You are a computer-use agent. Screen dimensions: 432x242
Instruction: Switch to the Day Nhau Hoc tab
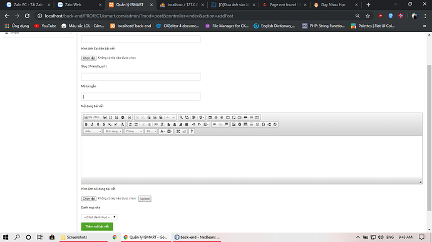coord(336,4)
